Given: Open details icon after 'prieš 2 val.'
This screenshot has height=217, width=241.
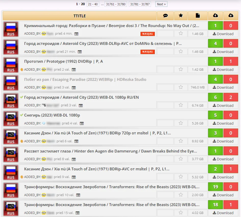Looking at the screenshot, I should (74, 70).
